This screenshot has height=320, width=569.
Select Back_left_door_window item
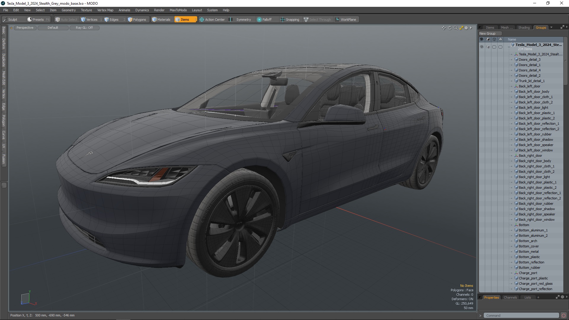[x=536, y=150]
